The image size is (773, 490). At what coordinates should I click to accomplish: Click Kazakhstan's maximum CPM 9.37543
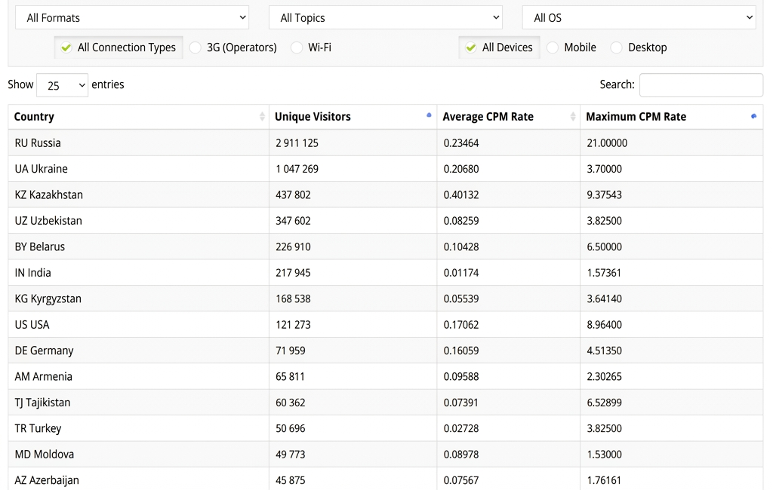click(x=605, y=194)
